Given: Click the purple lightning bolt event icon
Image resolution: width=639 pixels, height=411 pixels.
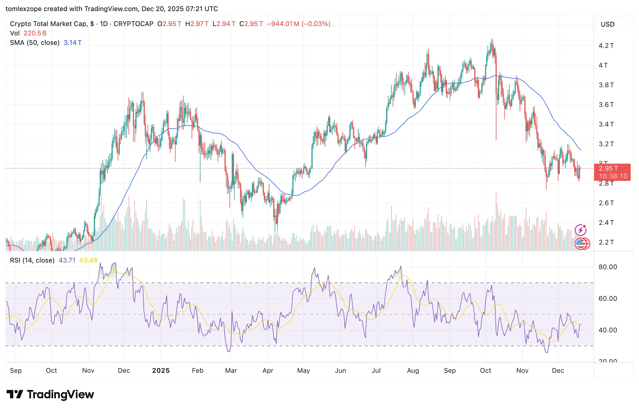Looking at the screenshot, I should coord(580,230).
